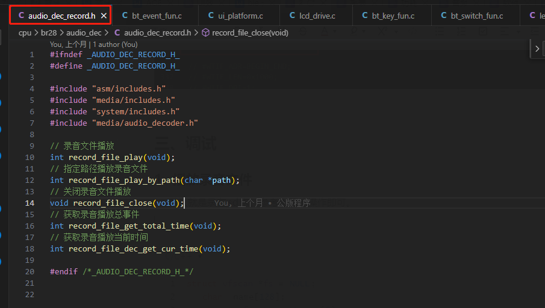545x308 pixels.
Task: Click record_file_close(void) breadcrumb symbol
Action: coord(251,32)
